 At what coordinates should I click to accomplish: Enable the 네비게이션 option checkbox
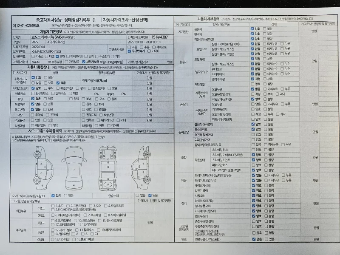click(x=98, y=120)
